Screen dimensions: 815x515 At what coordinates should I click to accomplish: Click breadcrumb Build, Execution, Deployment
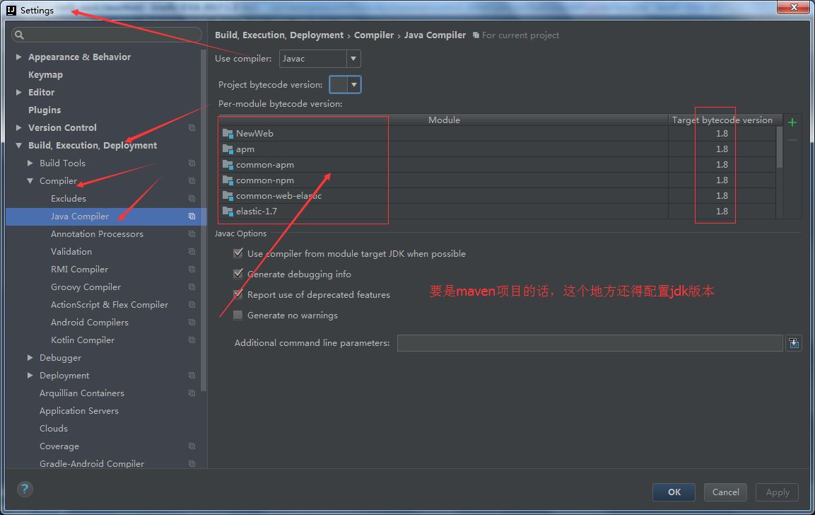[x=279, y=35]
